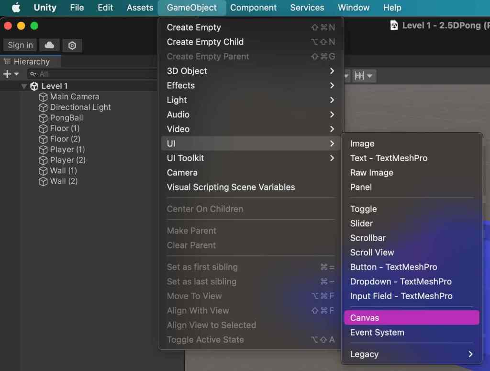Click the Apple logo menu
The width and height of the screenshot is (490, 371).
(16, 8)
